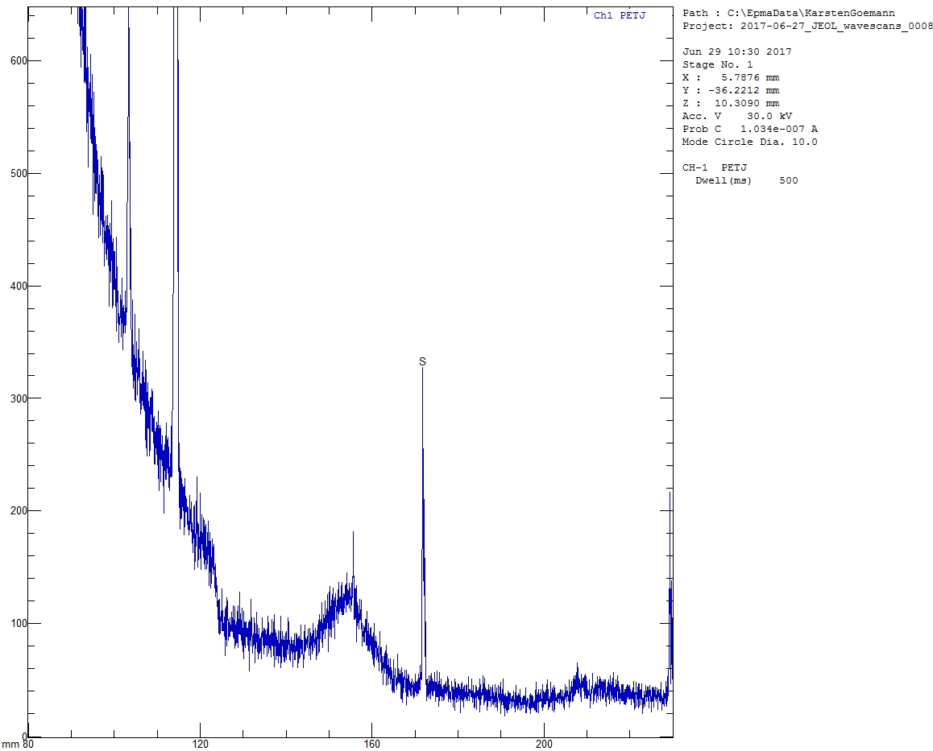Image resolution: width=933 pixels, height=751 pixels.
Task: Click the Project wavescans name line
Action: point(807,26)
